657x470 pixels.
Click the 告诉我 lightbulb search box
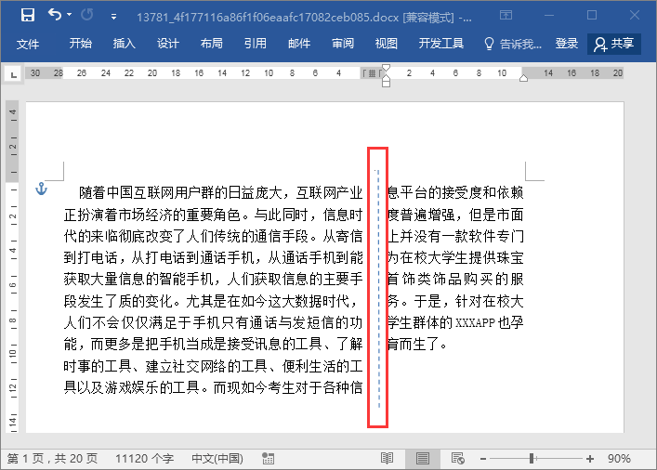(x=512, y=44)
